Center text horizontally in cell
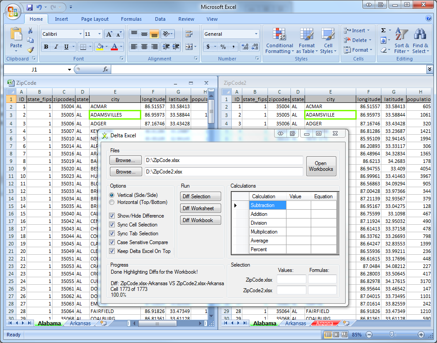 click(x=144, y=47)
